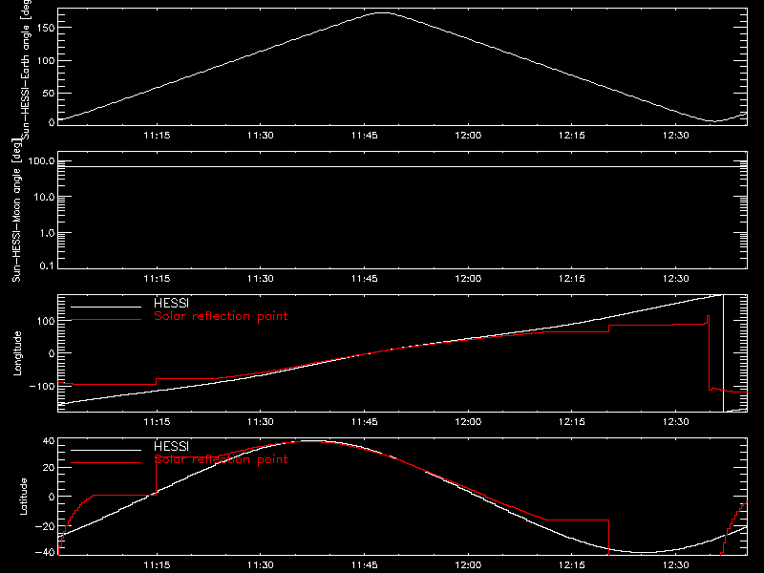Image resolution: width=764 pixels, height=573 pixels.
Task: Click 100.0 tick on Sun-HESSI-Moon angle axis
Action: [41, 160]
